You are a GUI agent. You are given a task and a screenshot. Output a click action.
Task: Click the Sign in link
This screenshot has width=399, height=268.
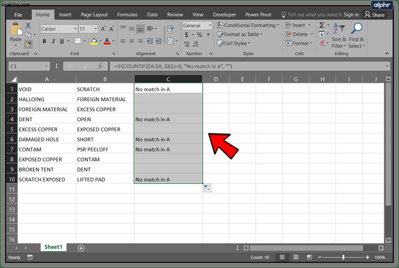point(351,15)
